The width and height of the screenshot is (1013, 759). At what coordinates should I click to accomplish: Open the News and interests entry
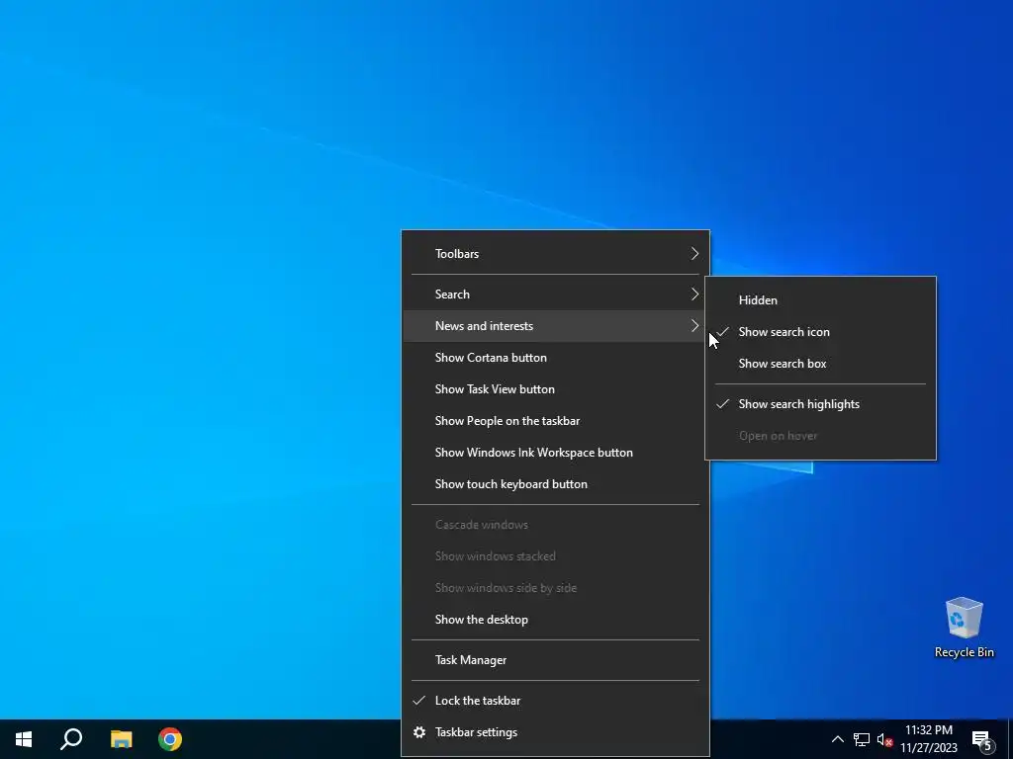pos(555,326)
